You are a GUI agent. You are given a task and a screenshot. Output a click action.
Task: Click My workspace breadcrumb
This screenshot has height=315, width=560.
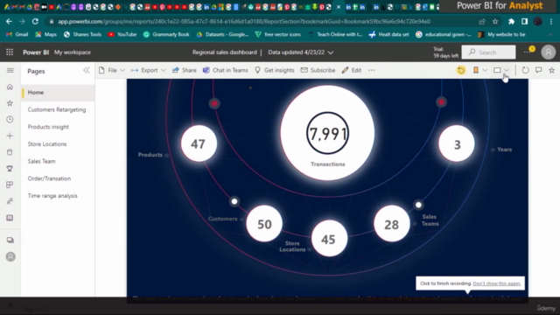click(x=73, y=52)
